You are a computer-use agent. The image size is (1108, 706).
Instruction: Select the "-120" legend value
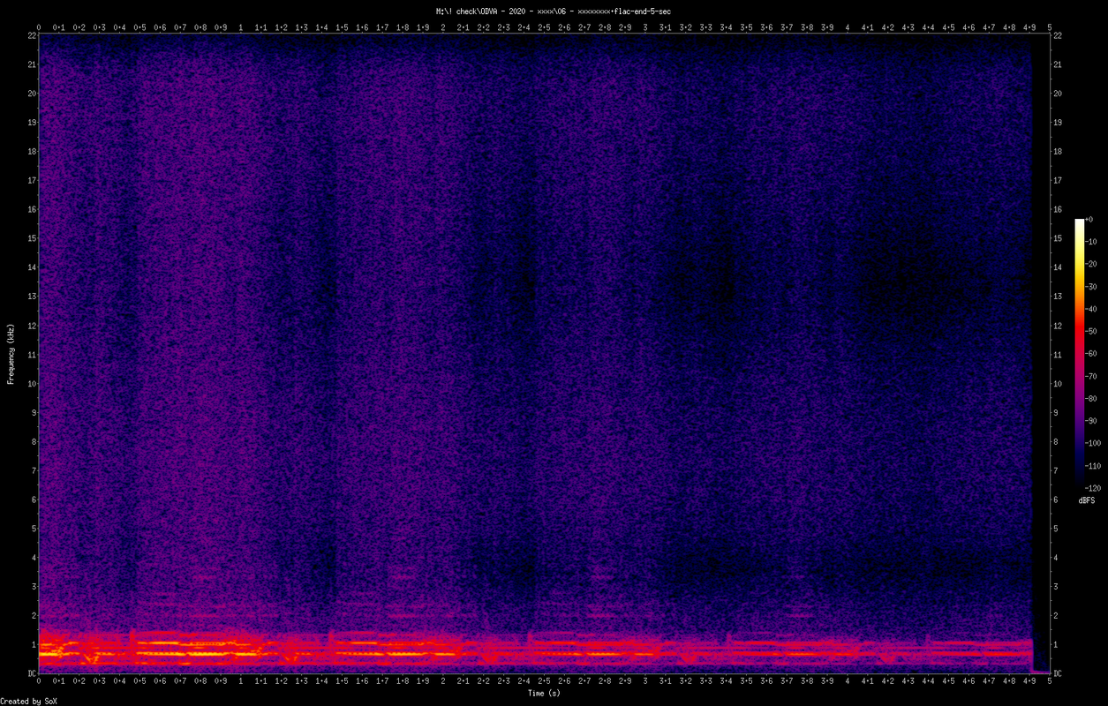point(1094,487)
